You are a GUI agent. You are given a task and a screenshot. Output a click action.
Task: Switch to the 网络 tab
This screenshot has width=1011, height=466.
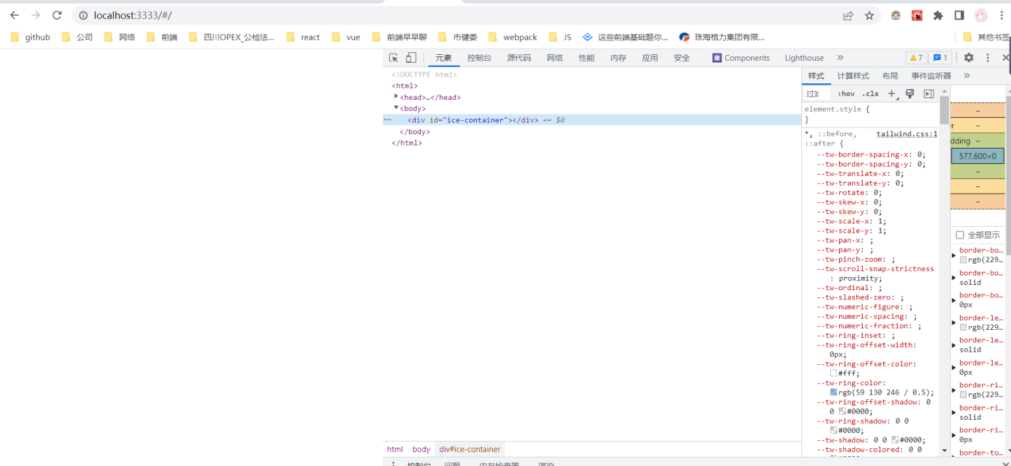(554, 58)
